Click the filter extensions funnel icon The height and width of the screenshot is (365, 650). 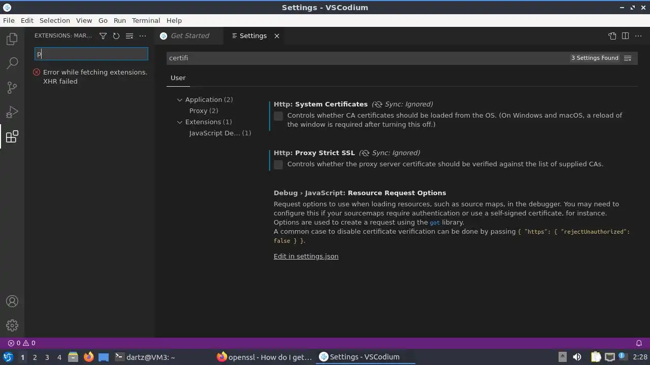click(x=103, y=36)
